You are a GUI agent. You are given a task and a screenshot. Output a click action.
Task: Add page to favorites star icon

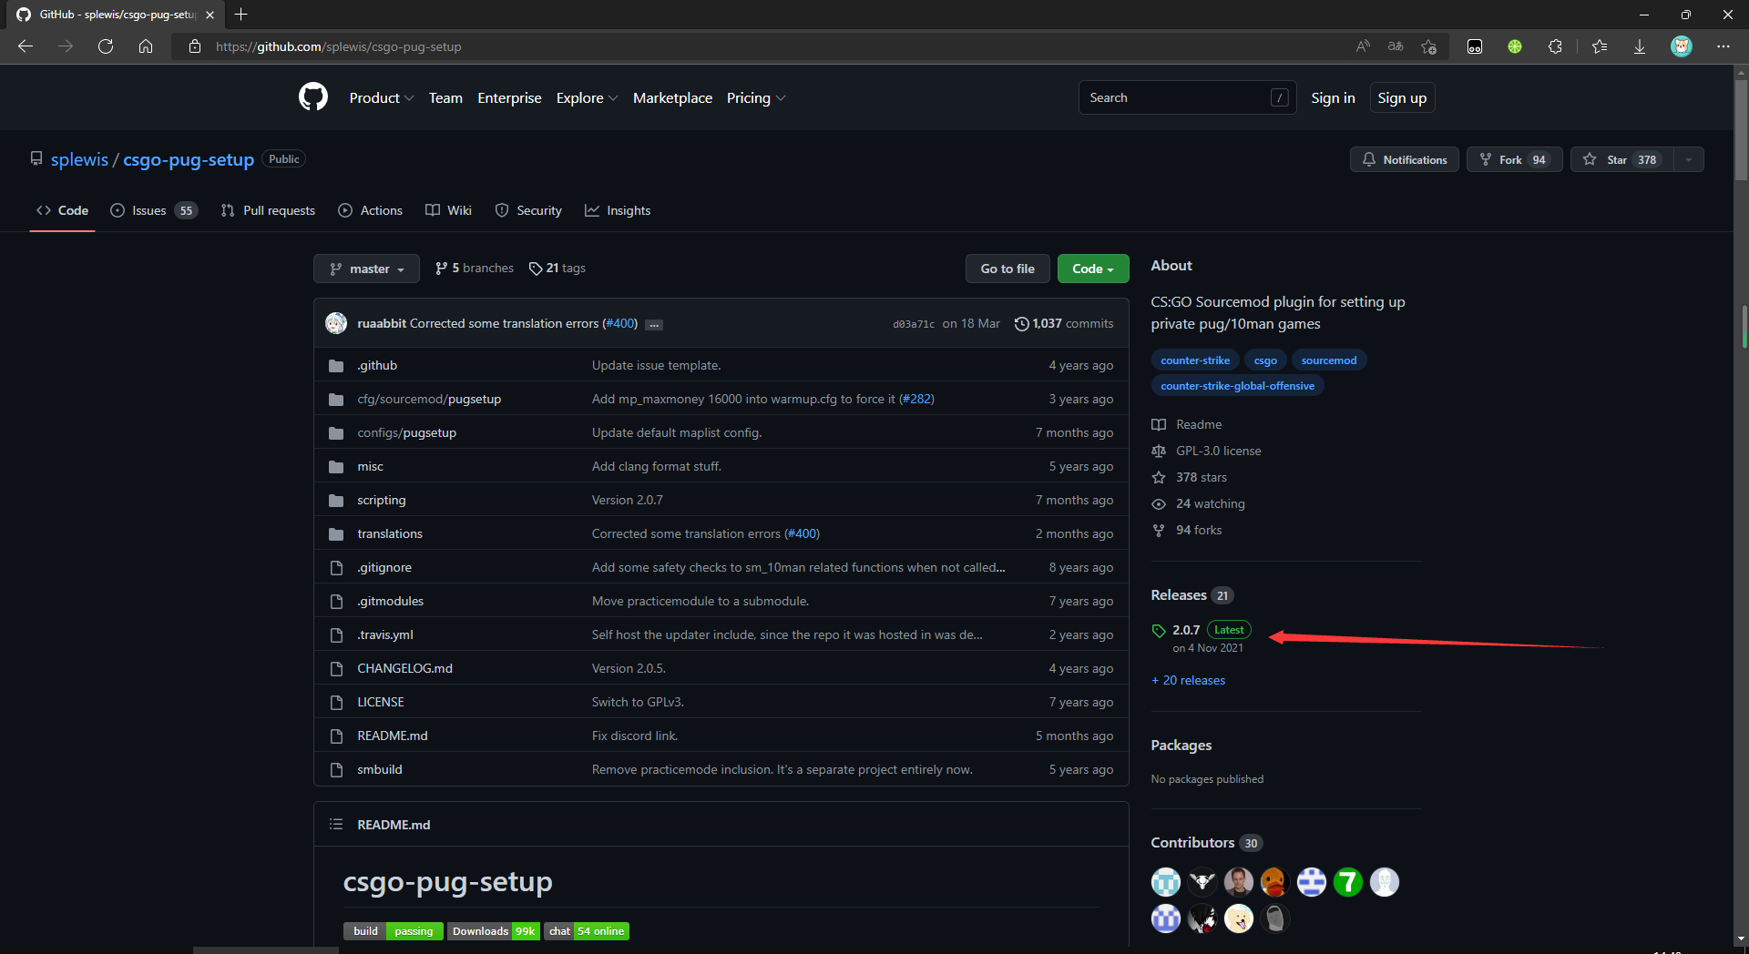[1428, 46]
